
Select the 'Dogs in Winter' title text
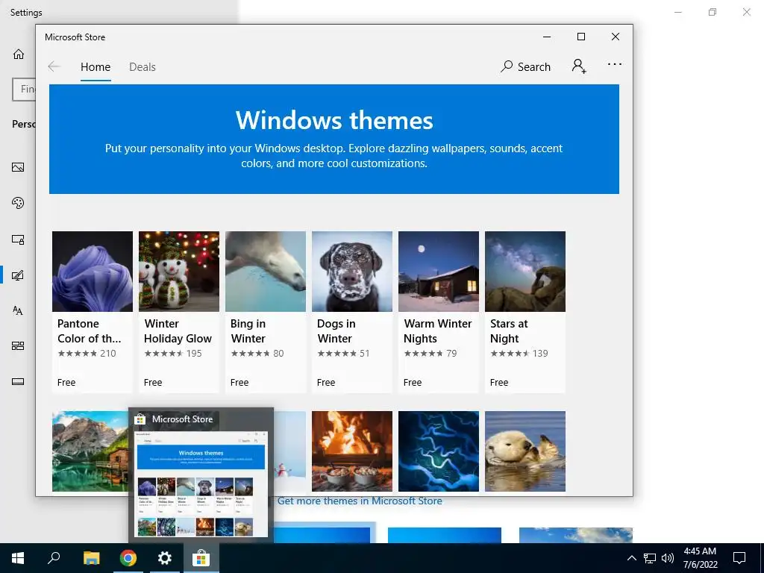336,331
